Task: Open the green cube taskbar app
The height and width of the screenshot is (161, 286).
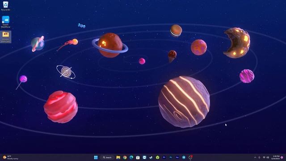Action: [x=157, y=157]
